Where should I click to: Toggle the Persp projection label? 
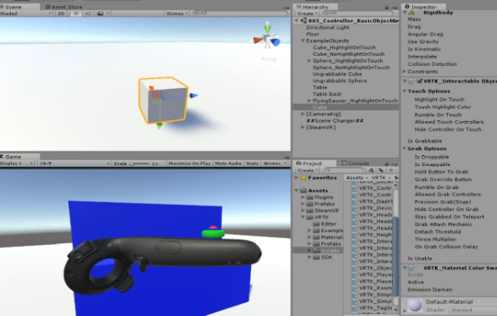point(269,59)
